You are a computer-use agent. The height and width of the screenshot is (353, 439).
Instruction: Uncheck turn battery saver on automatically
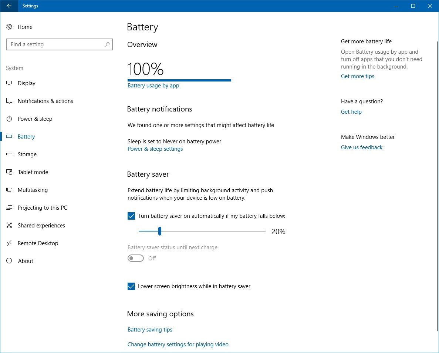(131, 216)
